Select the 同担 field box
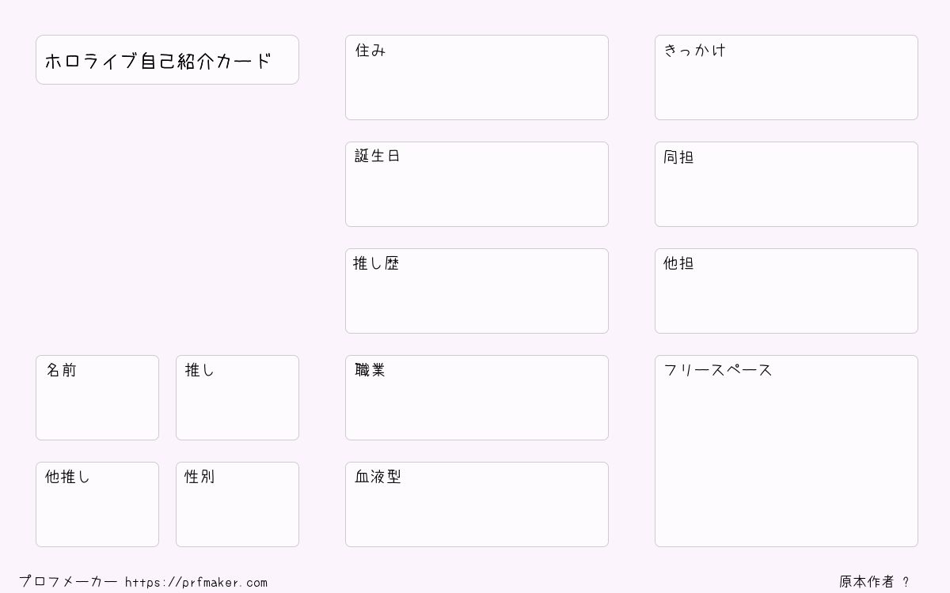 [x=786, y=184]
